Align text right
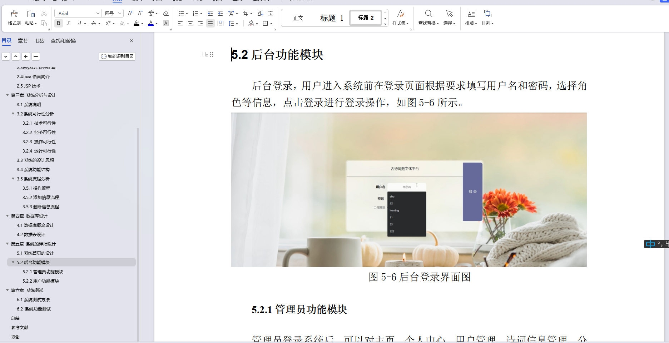The width and height of the screenshot is (669, 343). point(200,23)
